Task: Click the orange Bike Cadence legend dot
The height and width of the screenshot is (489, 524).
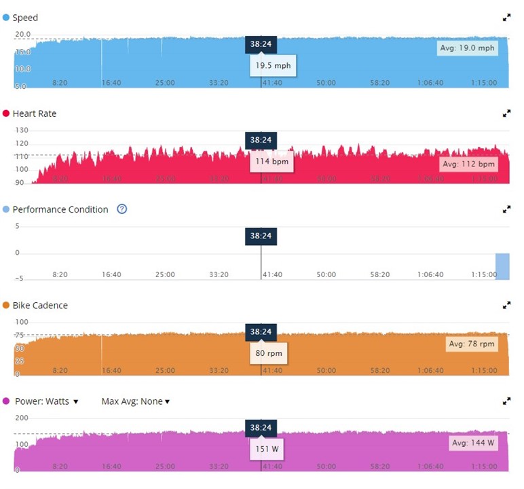Action: (x=6, y=305)
